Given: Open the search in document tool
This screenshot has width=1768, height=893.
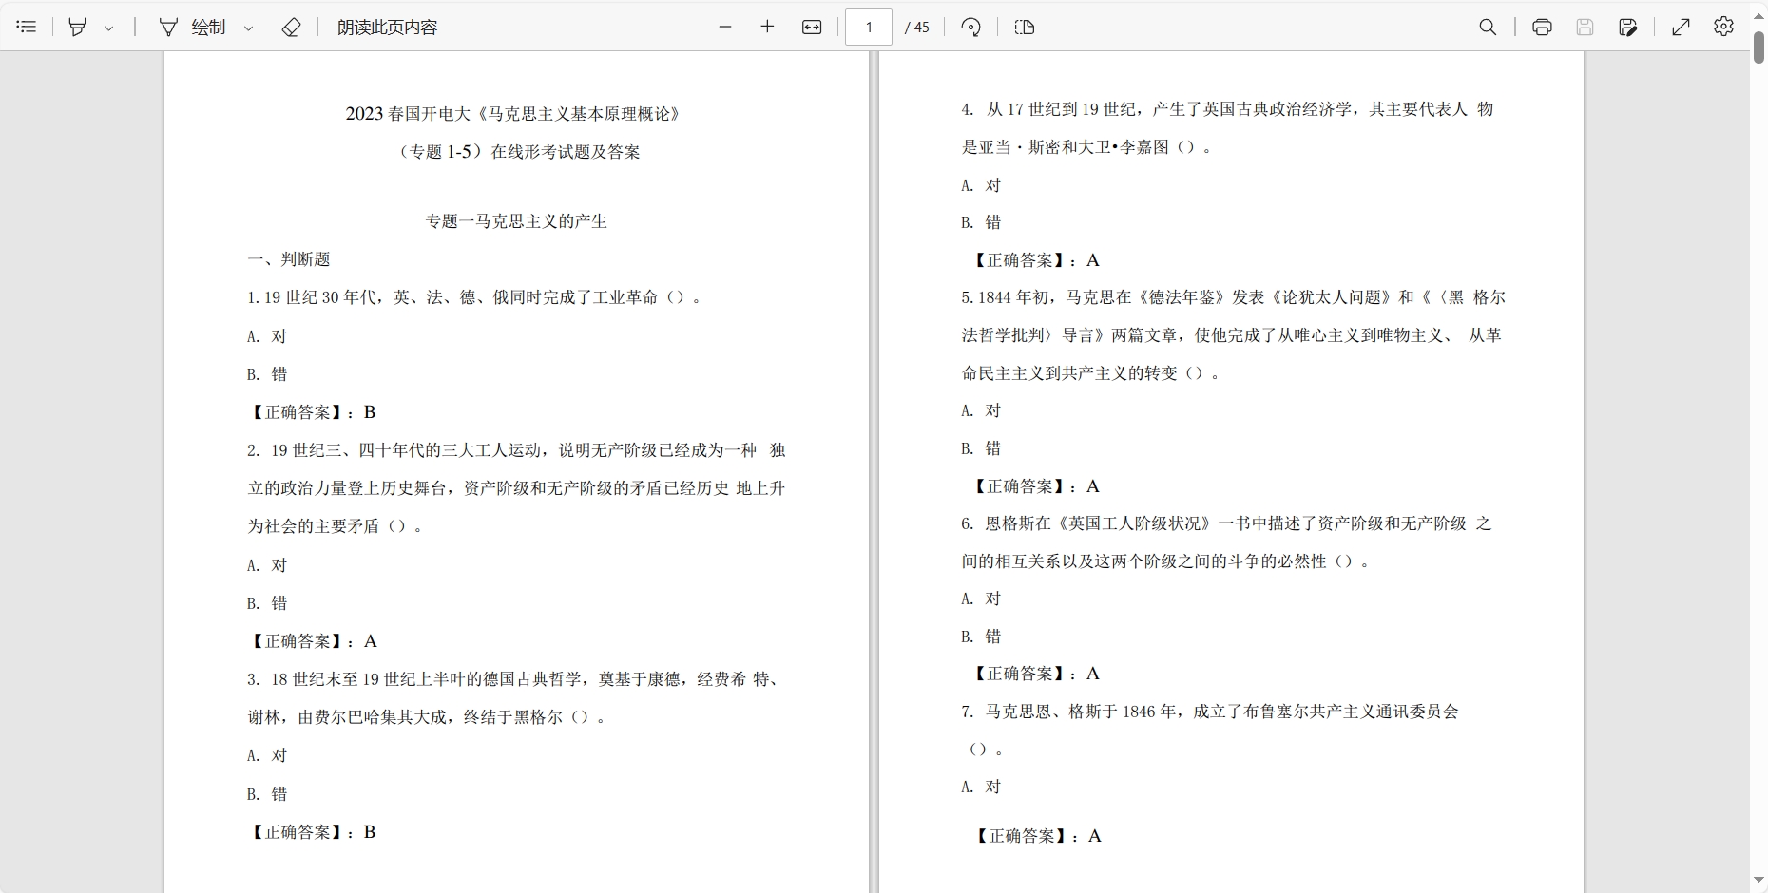Looking at the screenshot, I should (x=1488, y=27).
